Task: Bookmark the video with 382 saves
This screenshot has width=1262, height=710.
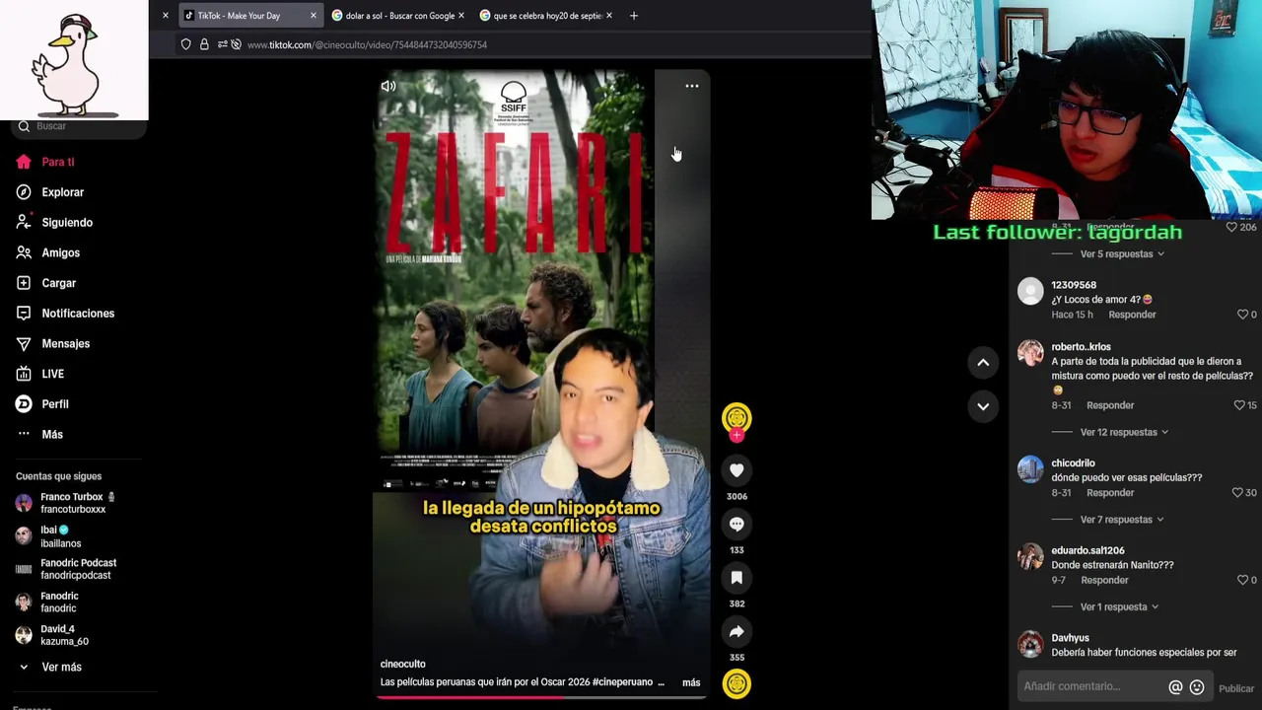Action: tap(736, 578)
